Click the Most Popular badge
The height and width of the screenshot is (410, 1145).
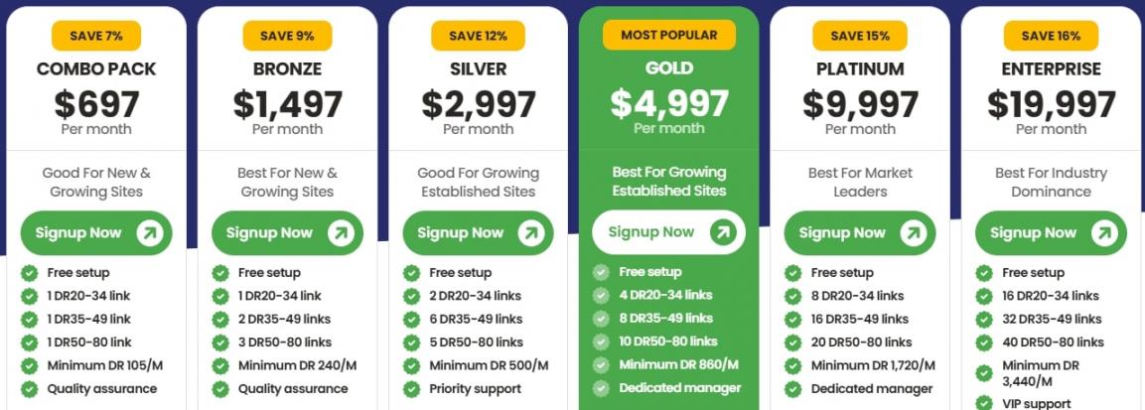click(669, 35)
